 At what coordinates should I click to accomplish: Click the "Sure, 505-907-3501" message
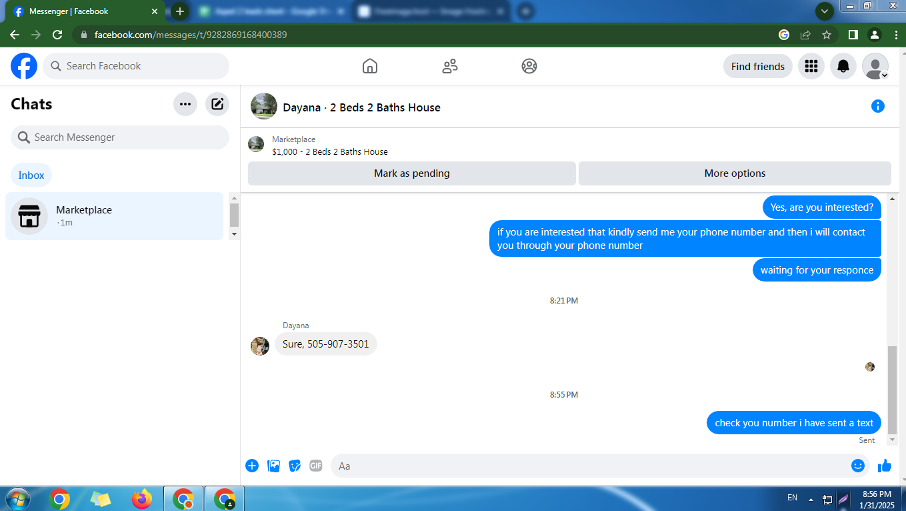[x=326, y=344]
